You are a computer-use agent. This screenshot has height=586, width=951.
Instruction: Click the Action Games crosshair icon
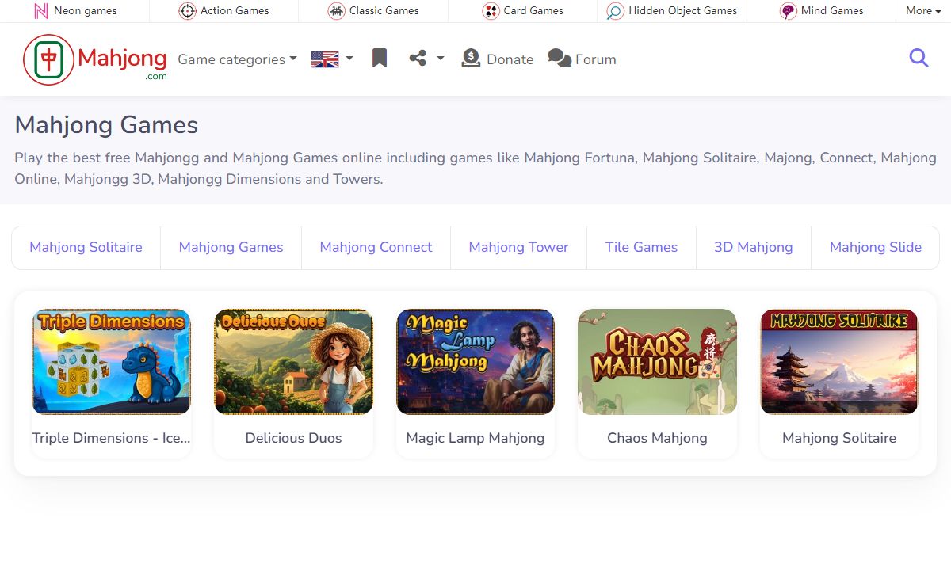point(187,11)
